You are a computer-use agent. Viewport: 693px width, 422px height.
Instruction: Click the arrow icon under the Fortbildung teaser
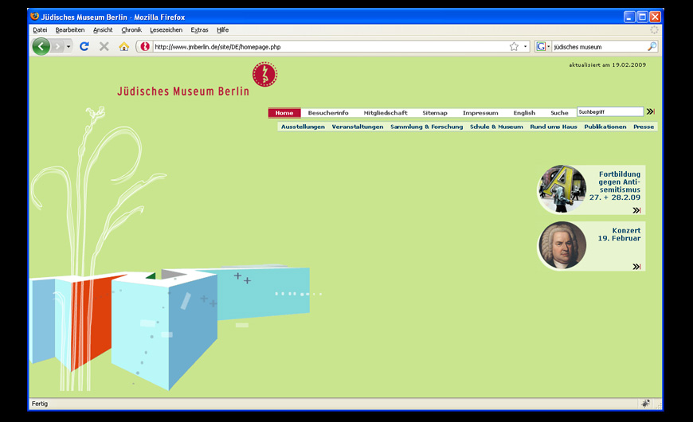(636, 210)
